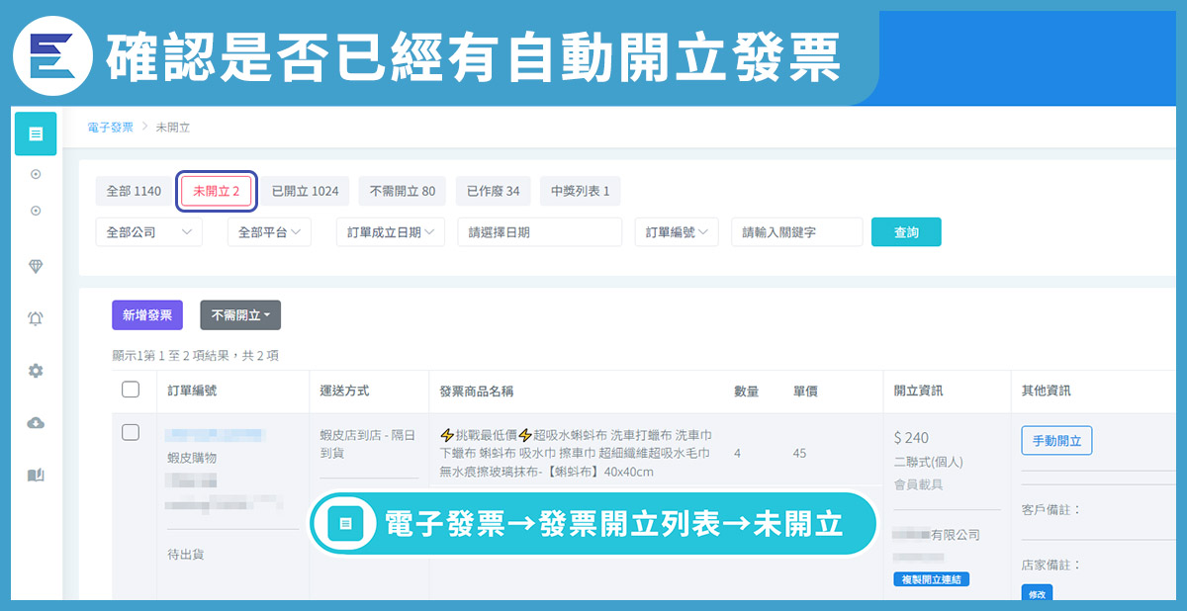Click the first circle icon in sidebar
The image size is (1187, 611).
pos(36,175)
